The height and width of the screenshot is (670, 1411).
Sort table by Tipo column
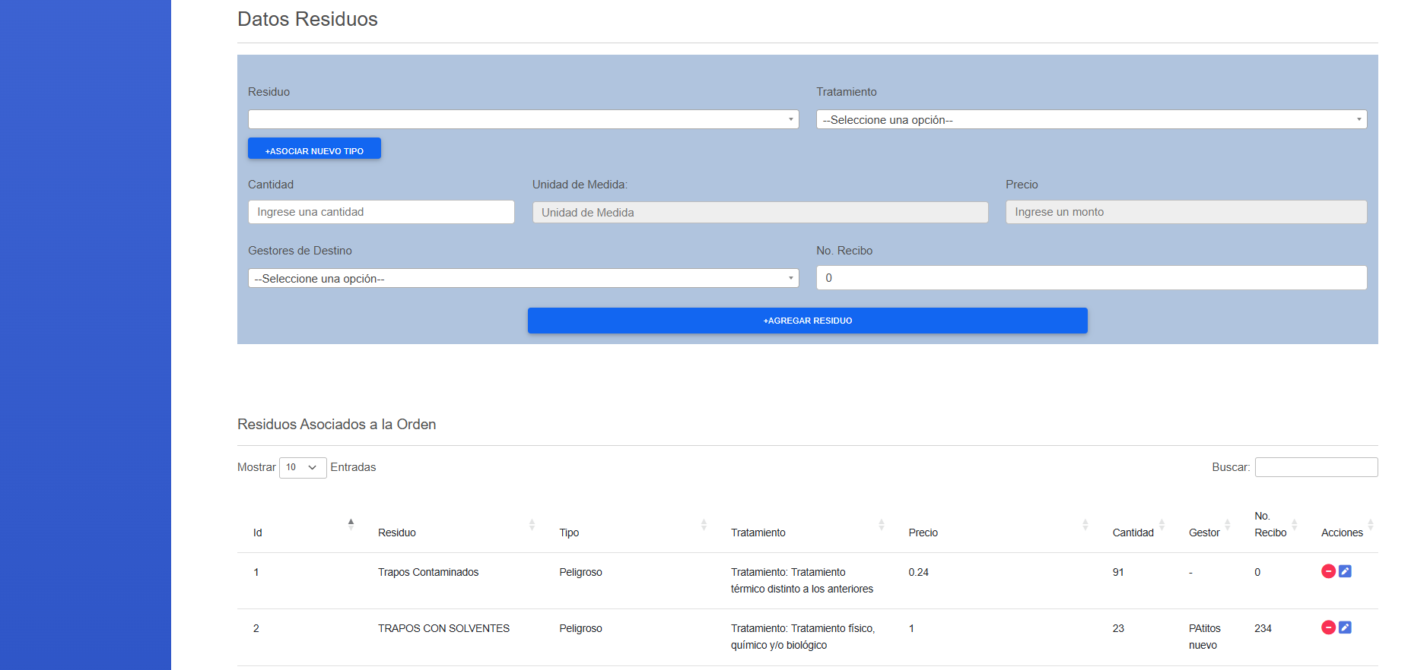569,533
